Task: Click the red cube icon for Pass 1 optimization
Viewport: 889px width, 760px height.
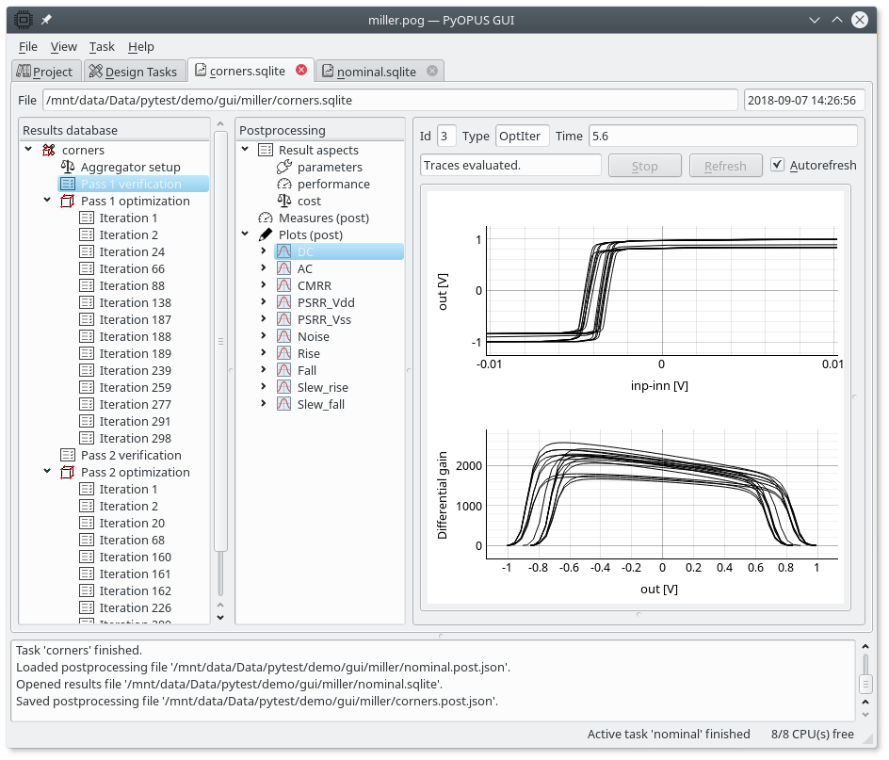Action: pos(68,201)
